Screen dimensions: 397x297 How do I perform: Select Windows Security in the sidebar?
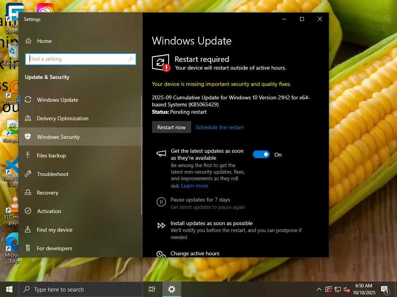click(x=80, y=137)
